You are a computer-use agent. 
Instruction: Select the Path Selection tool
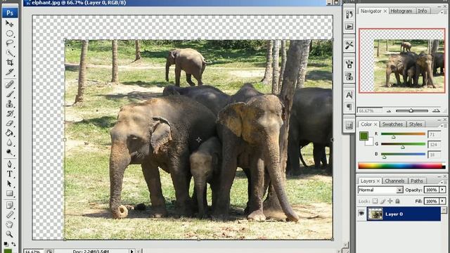coord(9,183)
